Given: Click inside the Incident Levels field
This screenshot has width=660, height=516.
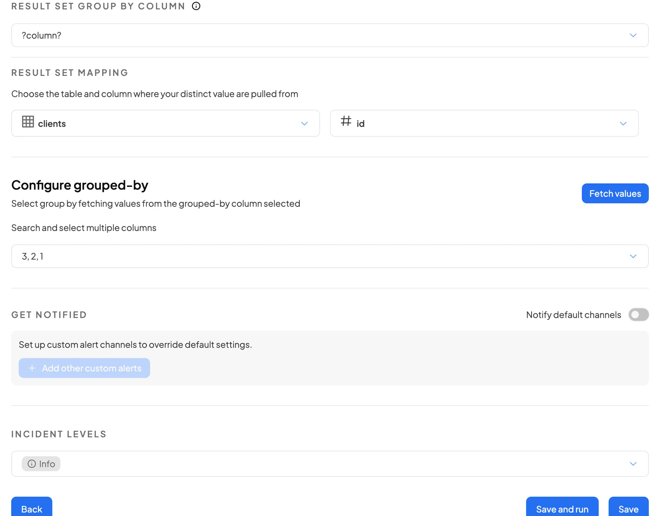Looking at the screenshot, I should [x=322, y=464].
